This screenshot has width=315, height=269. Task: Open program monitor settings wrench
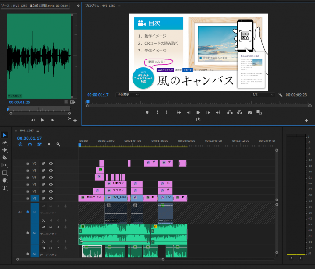pyautogui.click(x=280, y=95)
